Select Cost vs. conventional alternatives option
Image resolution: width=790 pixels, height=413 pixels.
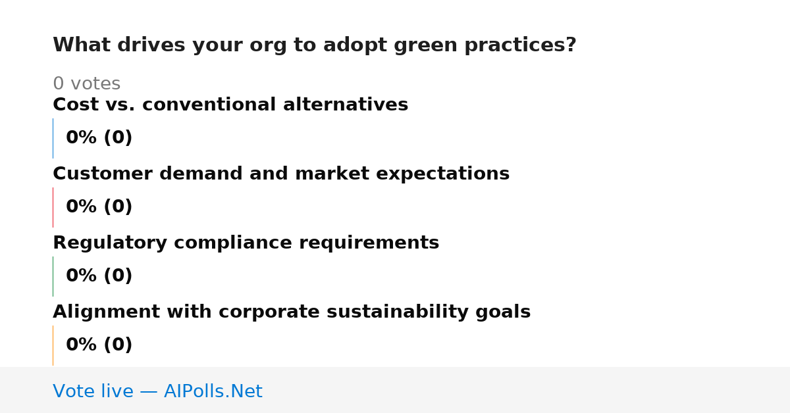pyautogui.click(x=230, y=105)
